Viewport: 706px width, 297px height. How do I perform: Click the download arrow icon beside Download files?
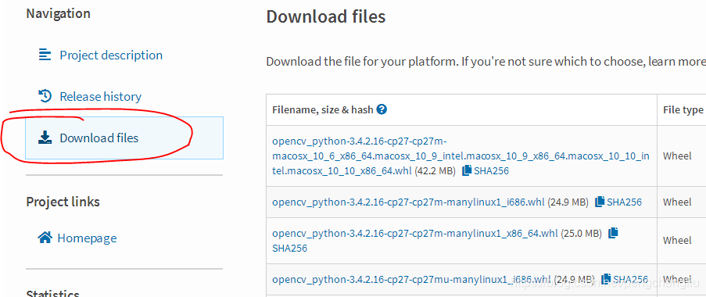pos(45,138)
